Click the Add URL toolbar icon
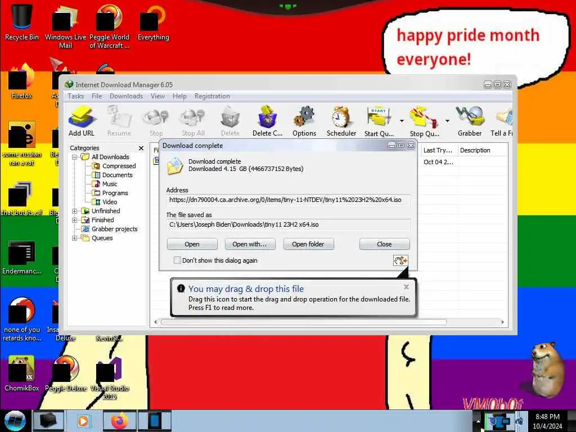576x432 pixels. click(x=82, y=121)
